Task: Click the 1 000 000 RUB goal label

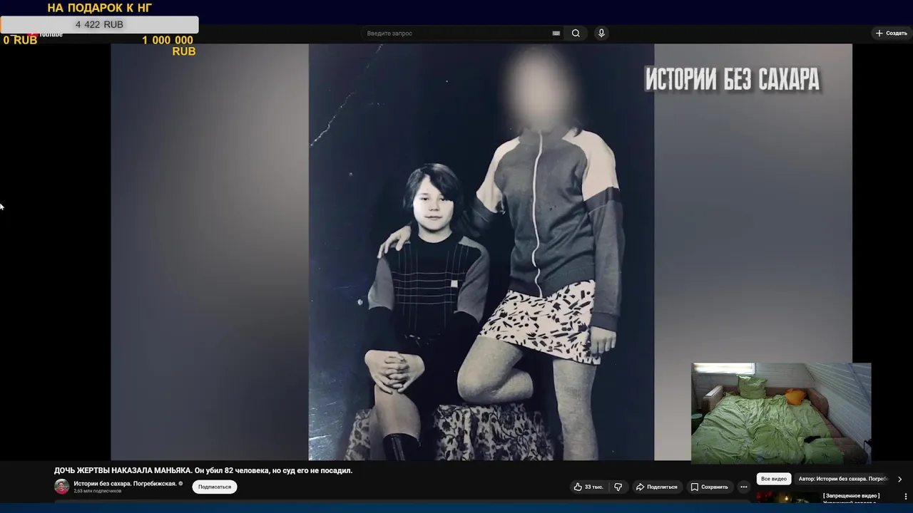Action: [168, 46]
